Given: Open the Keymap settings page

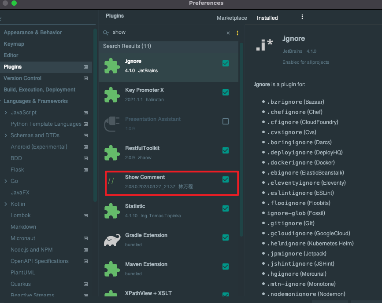Looking at the screenshot, I should pyautogui.click(x=14, y=44).
